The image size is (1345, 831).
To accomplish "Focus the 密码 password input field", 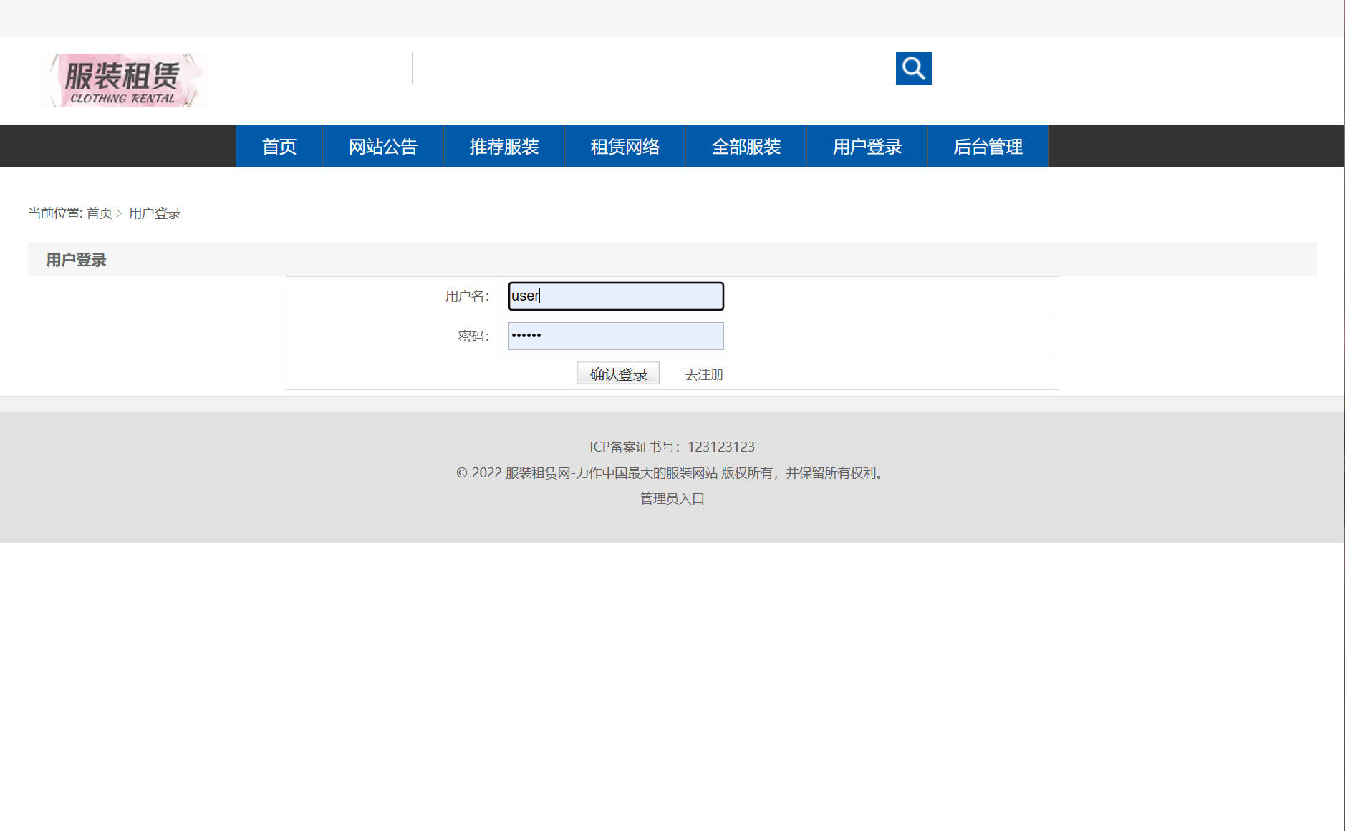I will [x=614, y=335].
